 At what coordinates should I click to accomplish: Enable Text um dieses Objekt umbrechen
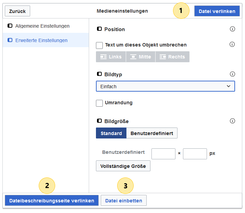pyautogui.click(x=99, y=45)
